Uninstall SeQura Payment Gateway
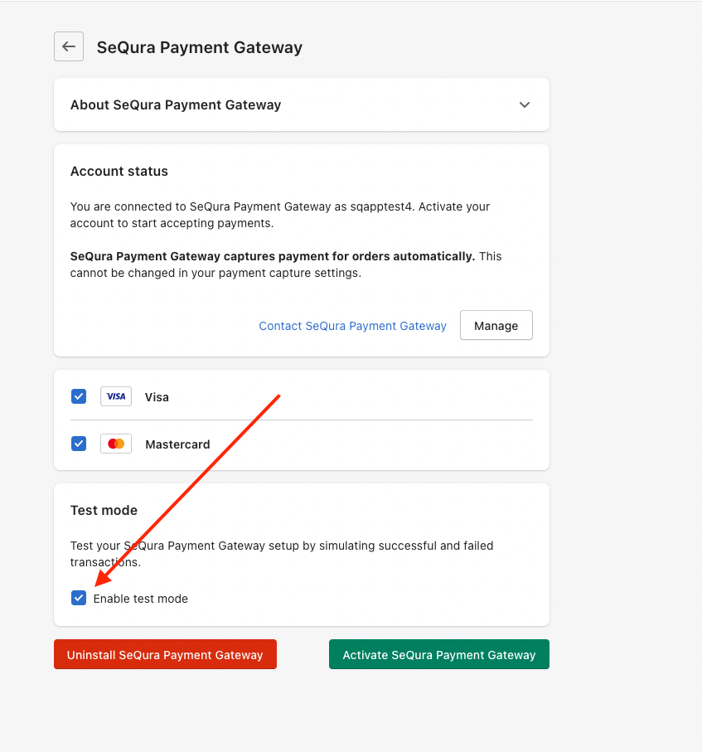This screenshot has height=752, width=702. 165,654
